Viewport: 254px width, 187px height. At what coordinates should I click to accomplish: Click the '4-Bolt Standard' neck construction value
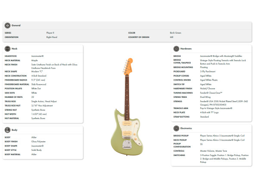click(39, 76)
